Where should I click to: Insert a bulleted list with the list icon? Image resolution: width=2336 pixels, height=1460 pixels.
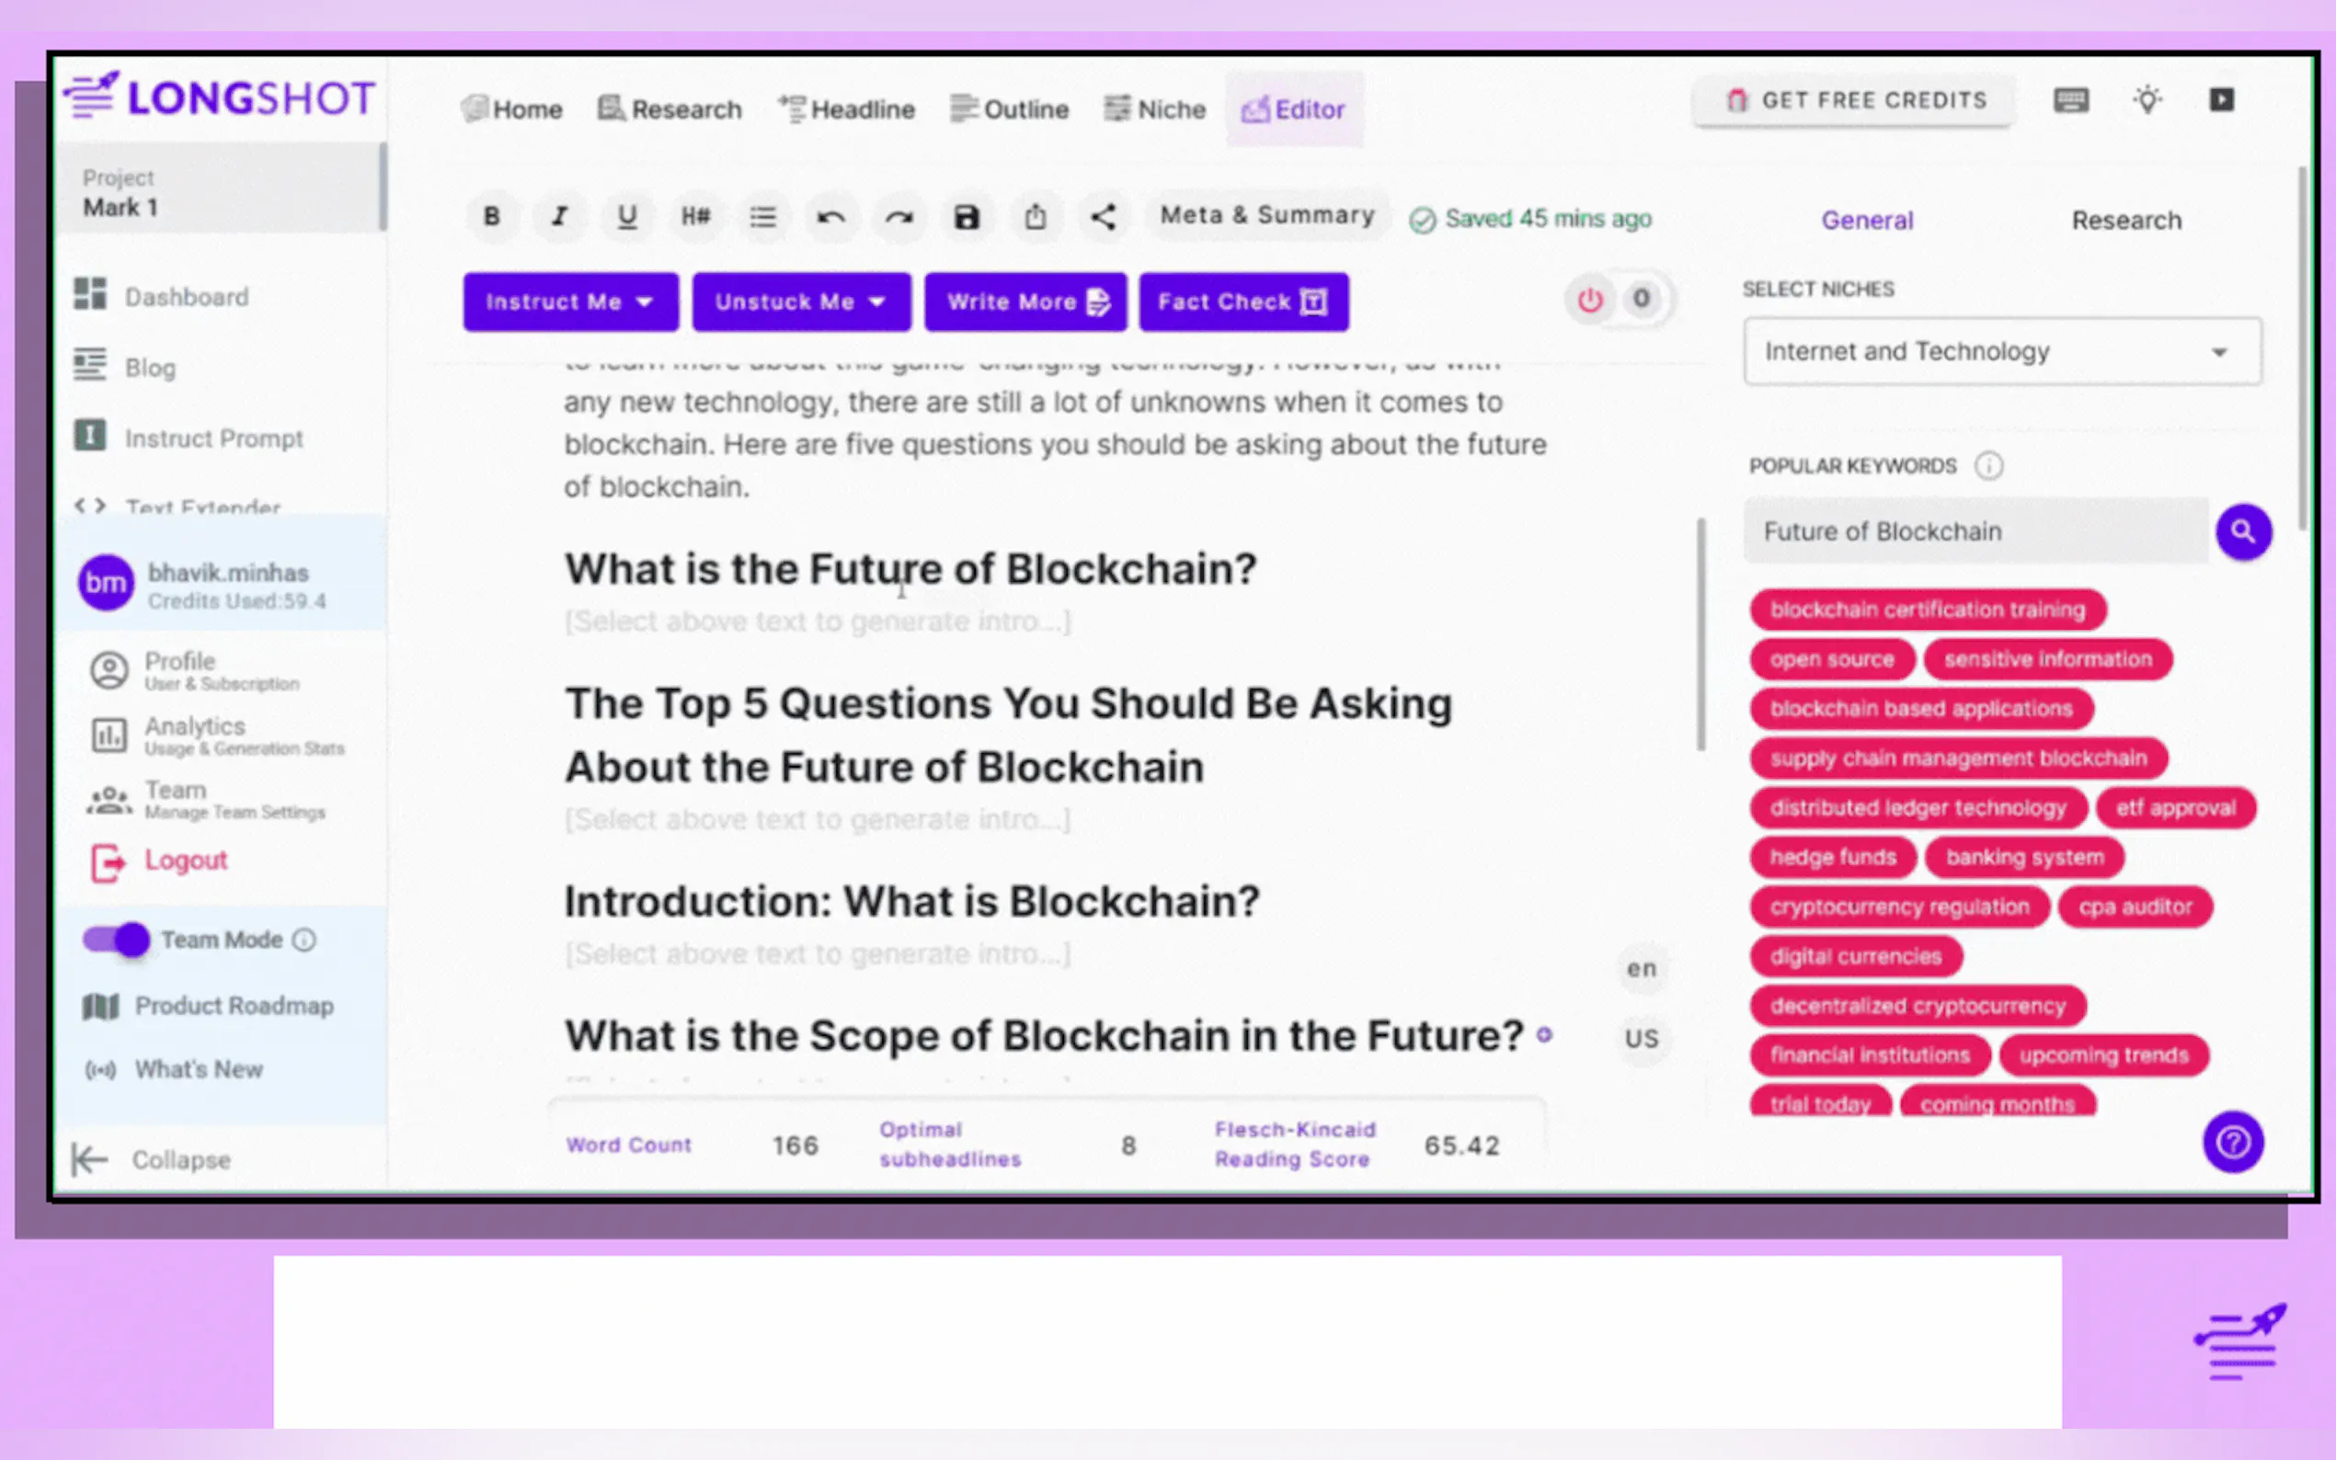[x=763, y=216]
